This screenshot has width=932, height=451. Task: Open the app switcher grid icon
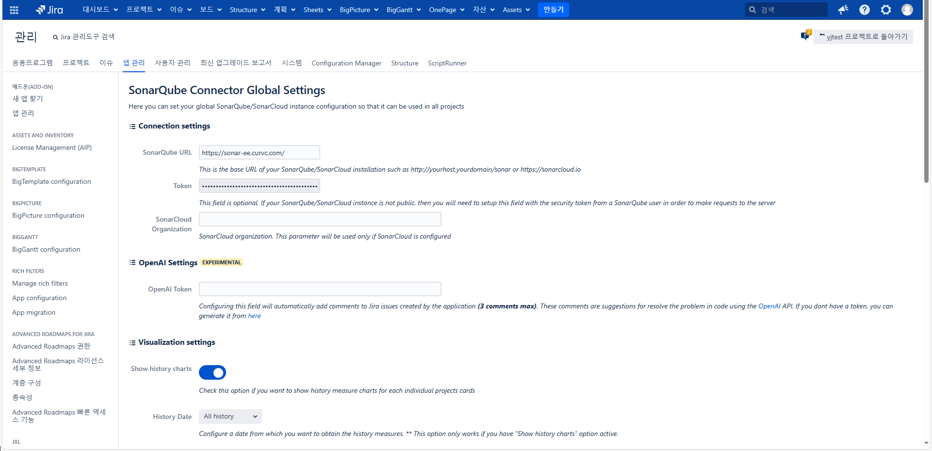click(14, 10)
